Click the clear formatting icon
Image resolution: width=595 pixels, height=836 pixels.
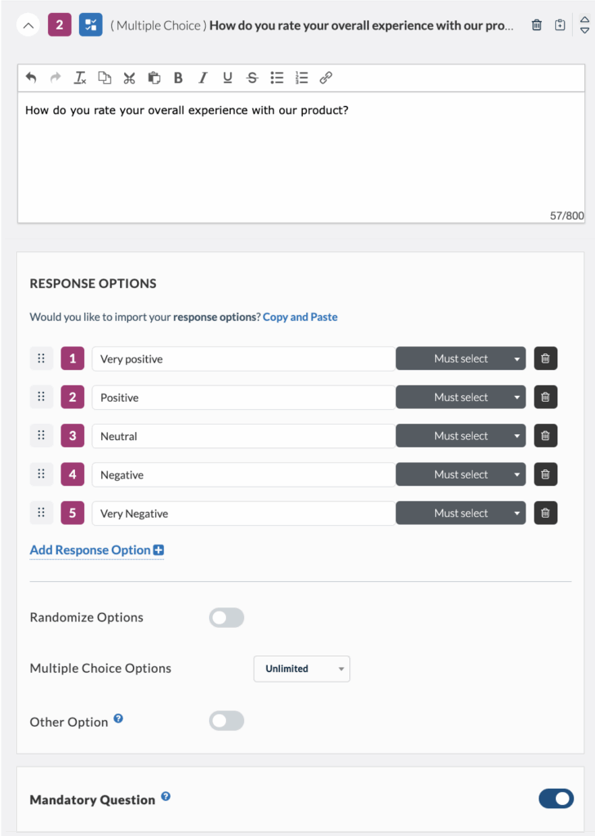pos(80,78)
